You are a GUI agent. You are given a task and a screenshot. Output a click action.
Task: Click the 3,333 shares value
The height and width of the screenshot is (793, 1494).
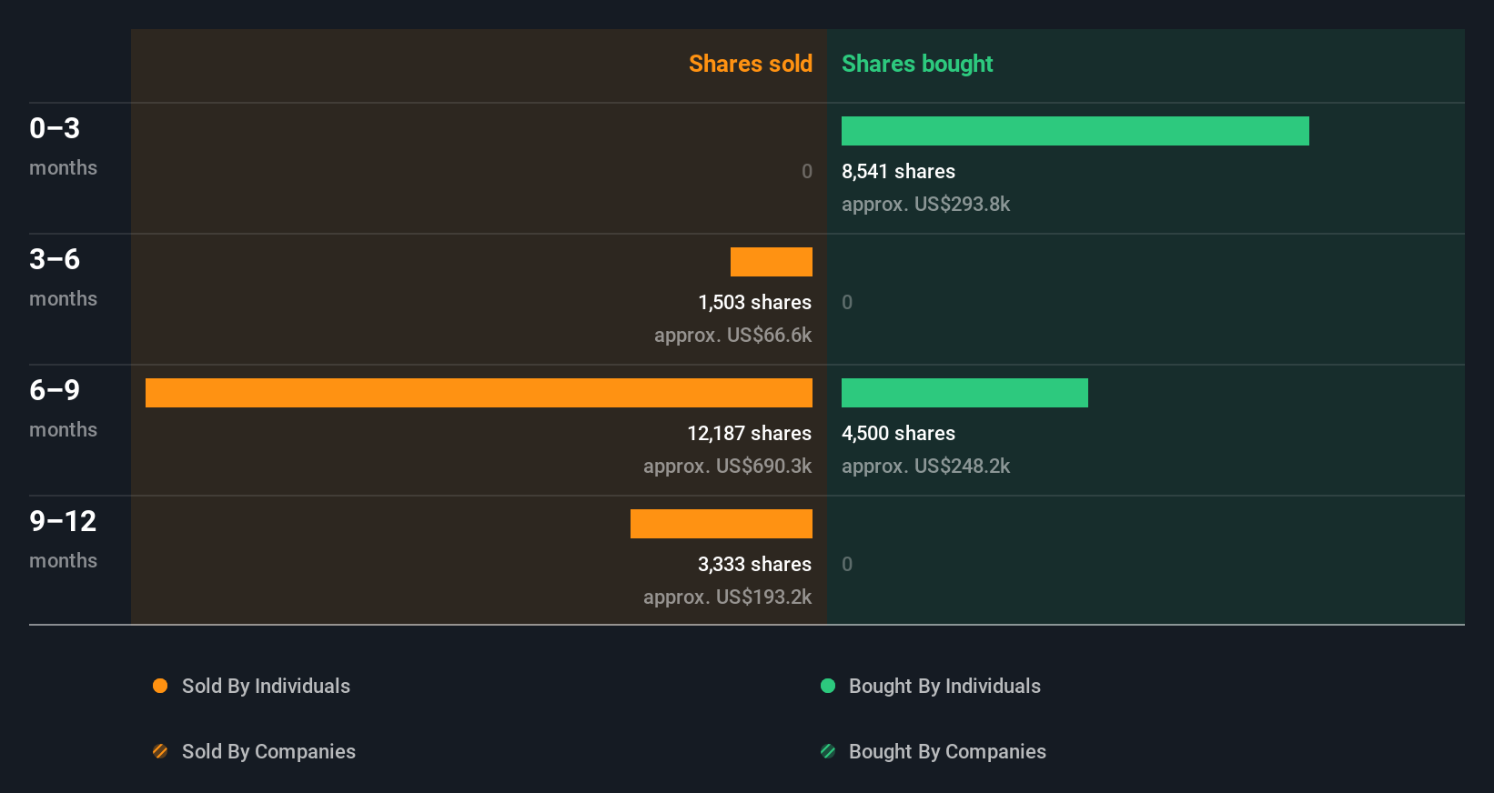click(754, 564)
